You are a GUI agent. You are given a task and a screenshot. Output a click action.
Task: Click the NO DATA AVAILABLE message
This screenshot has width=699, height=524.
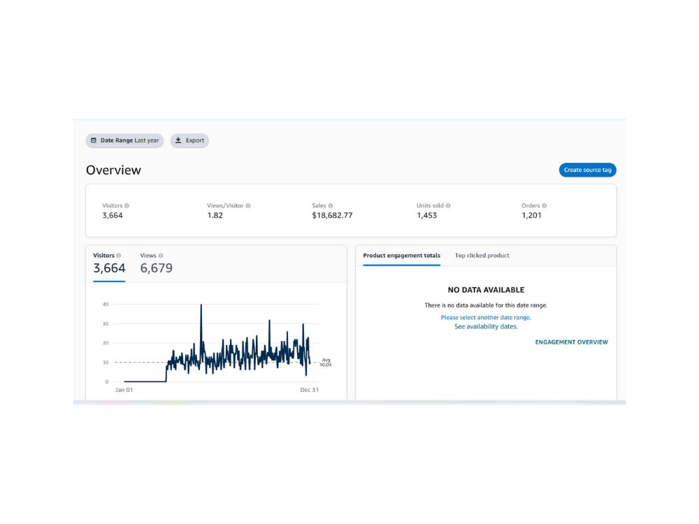486,290
